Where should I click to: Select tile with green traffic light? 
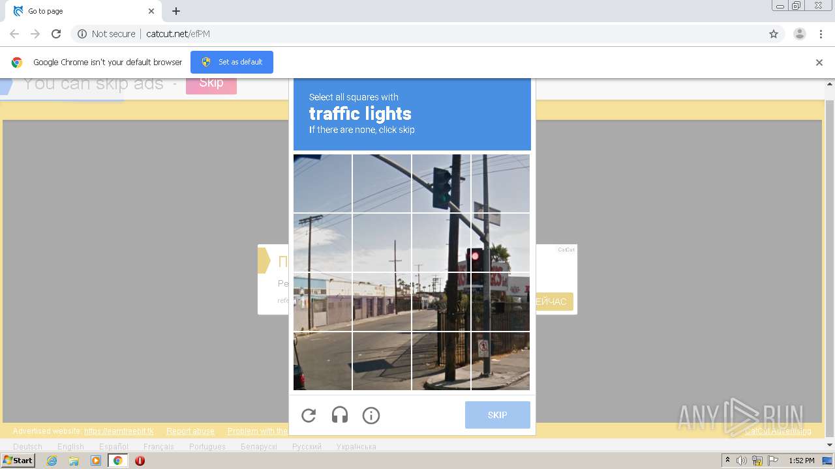tap(441, 184)
